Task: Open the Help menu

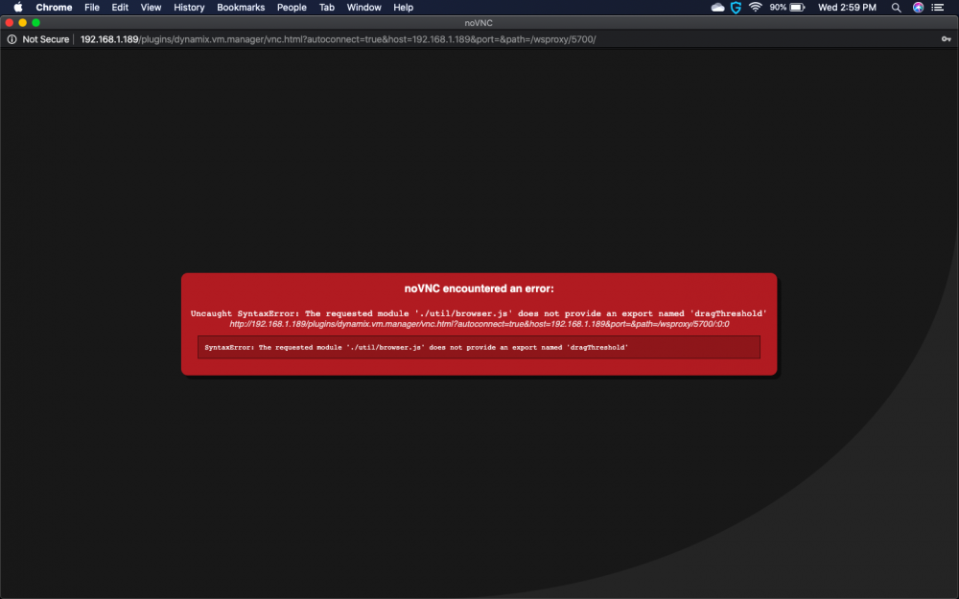Action: [x=403, y=8]
